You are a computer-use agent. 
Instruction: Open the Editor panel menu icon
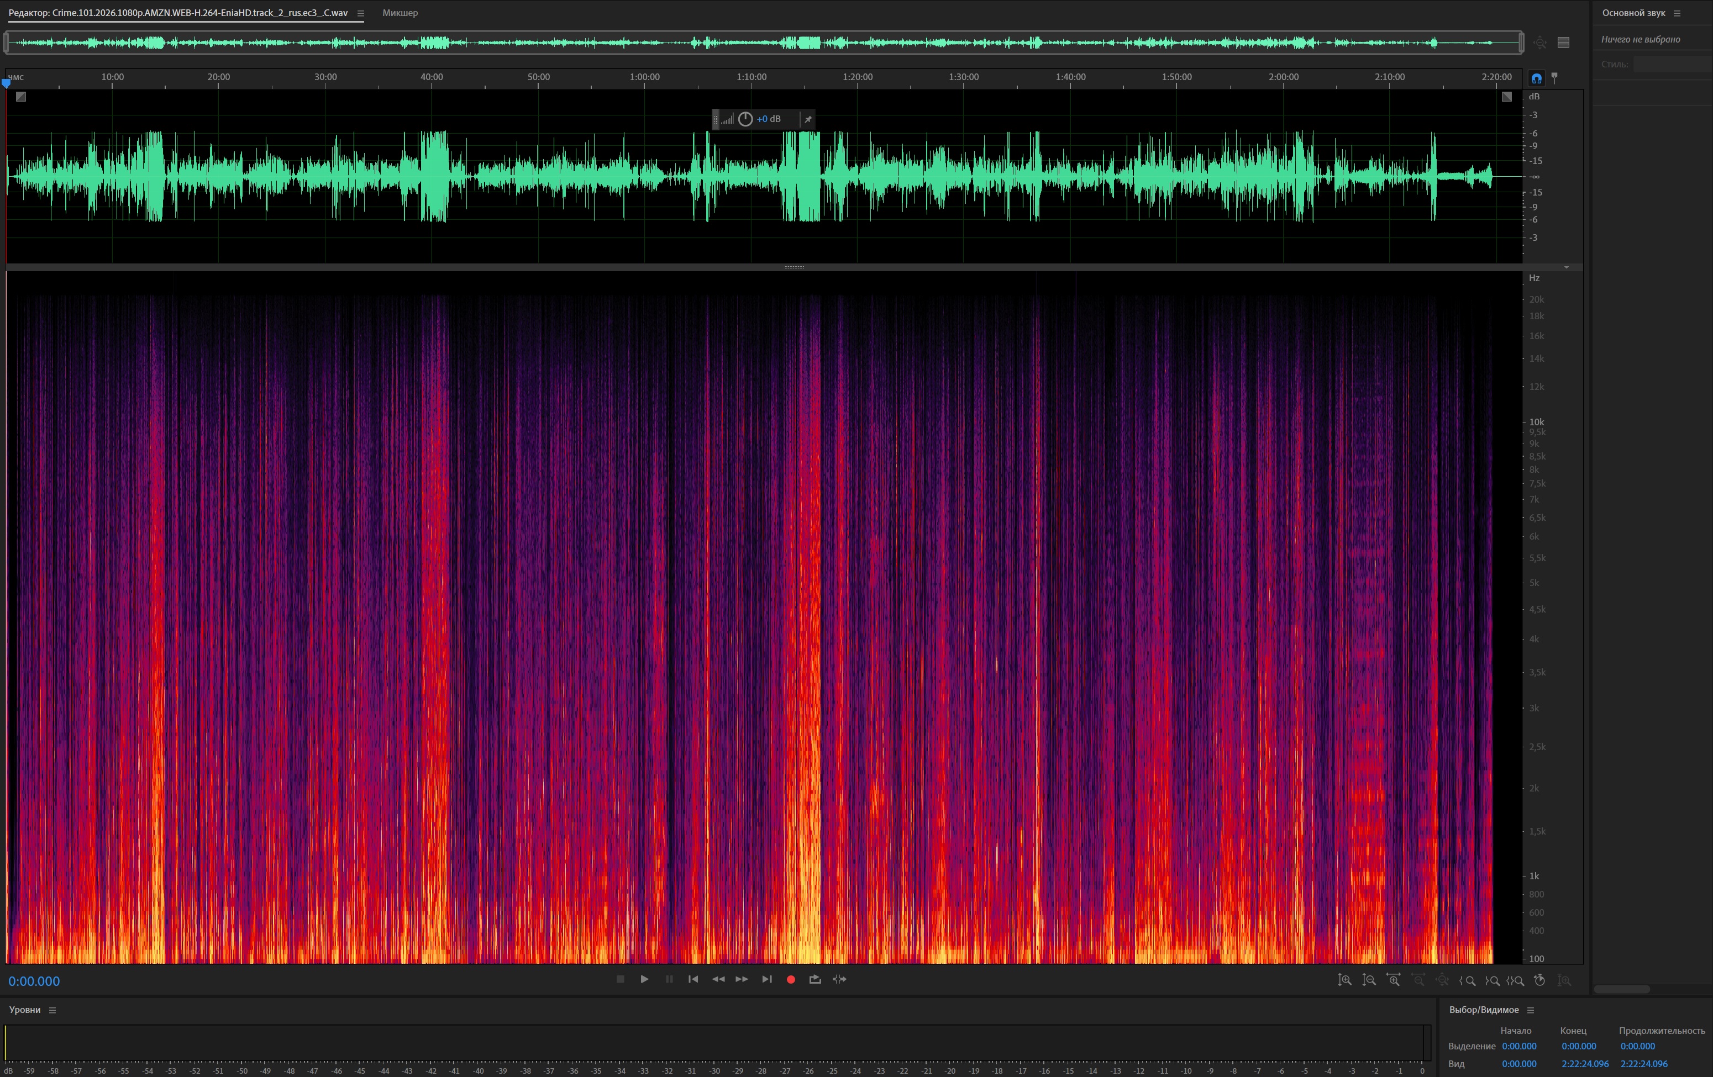pyautogui.click(x=361, y=13)
